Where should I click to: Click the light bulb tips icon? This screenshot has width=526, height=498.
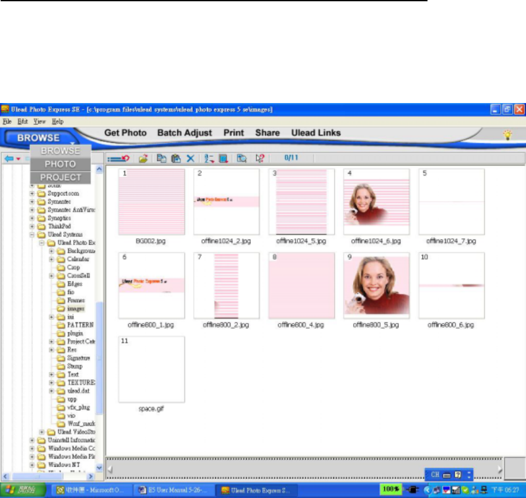click(x=508, y=135)
